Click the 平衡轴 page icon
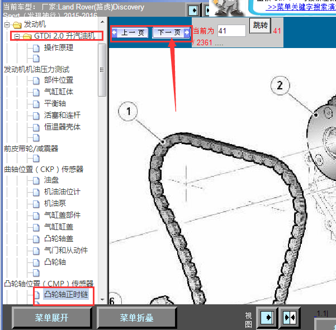 (36, 104)
